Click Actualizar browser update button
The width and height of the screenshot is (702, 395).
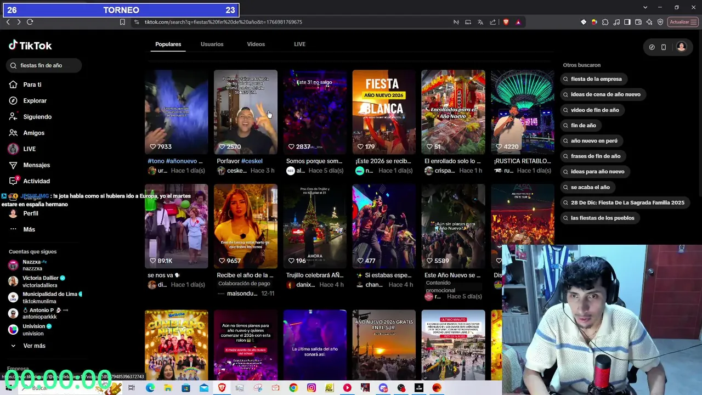point(683,22)
